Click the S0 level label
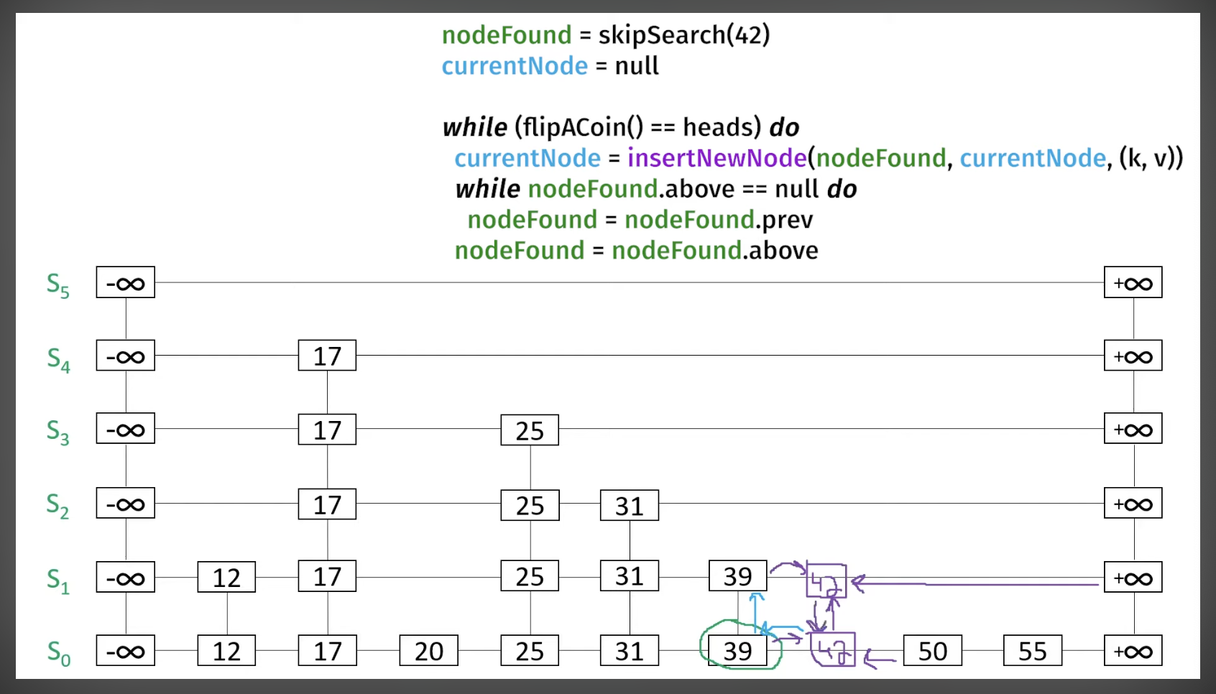The width and height of the screenshot is (1216, 694). pyautogui.click(x=59, y=653)
